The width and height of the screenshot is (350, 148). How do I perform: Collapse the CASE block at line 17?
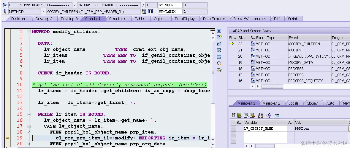(x=29, y=126)
